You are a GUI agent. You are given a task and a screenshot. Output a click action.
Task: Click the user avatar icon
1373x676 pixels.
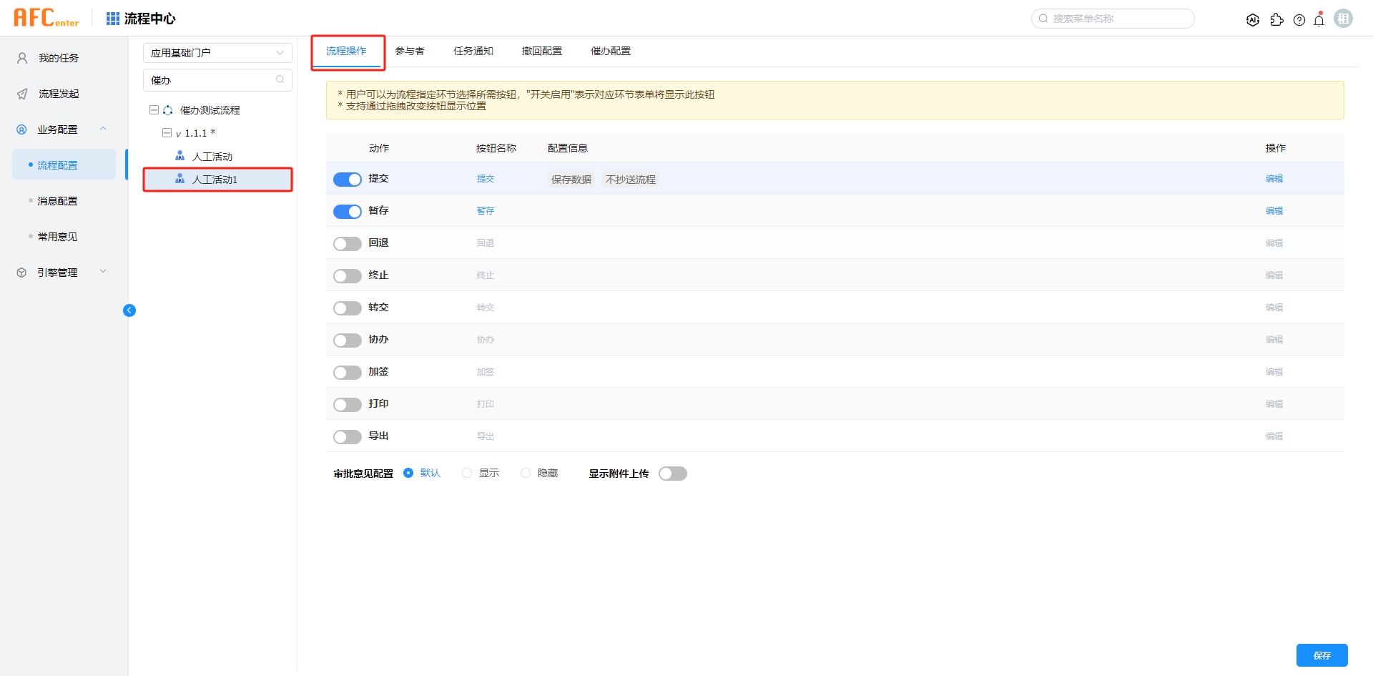click(x=1343, y=19)
